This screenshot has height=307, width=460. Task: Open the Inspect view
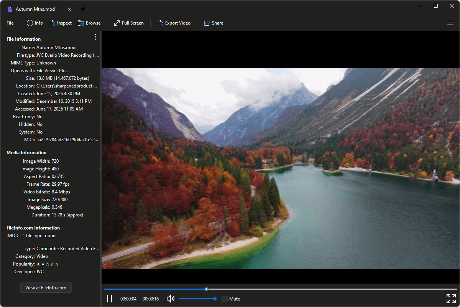click(x=61, y=23)
